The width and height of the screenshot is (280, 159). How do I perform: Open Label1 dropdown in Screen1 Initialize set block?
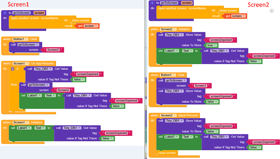click(24, 128)
